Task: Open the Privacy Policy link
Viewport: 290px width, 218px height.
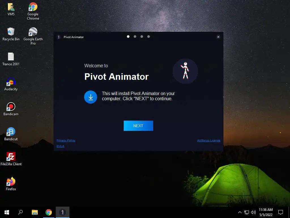Action: (66, 140)
